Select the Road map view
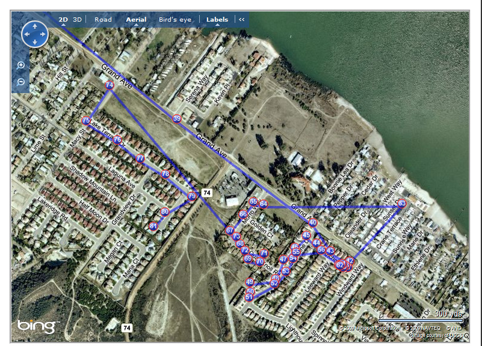Image resolution: width=482 pixels, height=346 pixels. [x=103, y=20]
